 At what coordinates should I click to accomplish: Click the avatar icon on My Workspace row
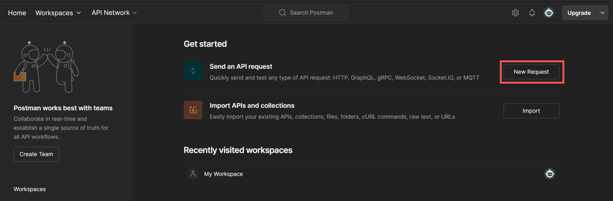click(550, 174)
